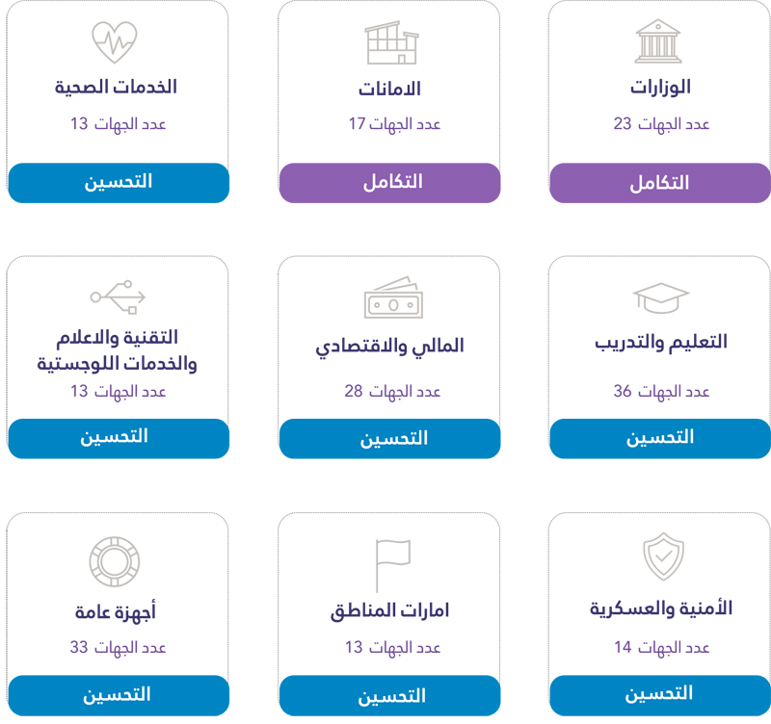Select the التقنية والاعلام والخدمات اللوجستية title
The width and height of the screenshot is (771, 724).
point(118,351)
